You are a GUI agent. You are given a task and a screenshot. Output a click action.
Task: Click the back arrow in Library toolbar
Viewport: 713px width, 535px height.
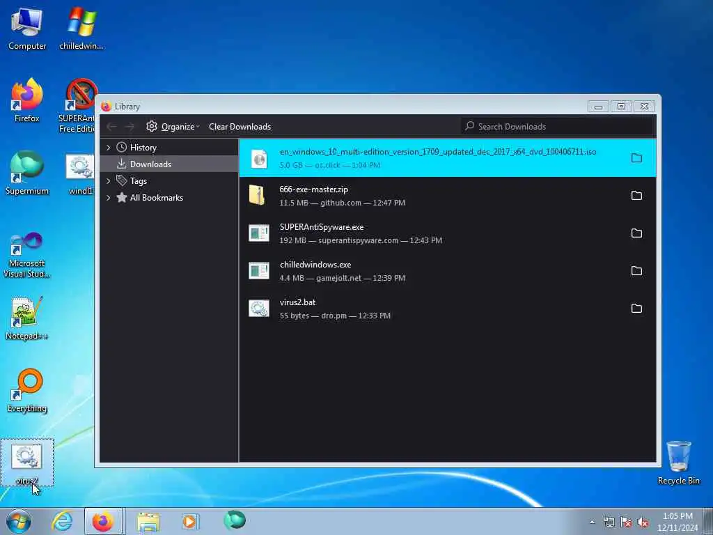click(x=112, y=127)
